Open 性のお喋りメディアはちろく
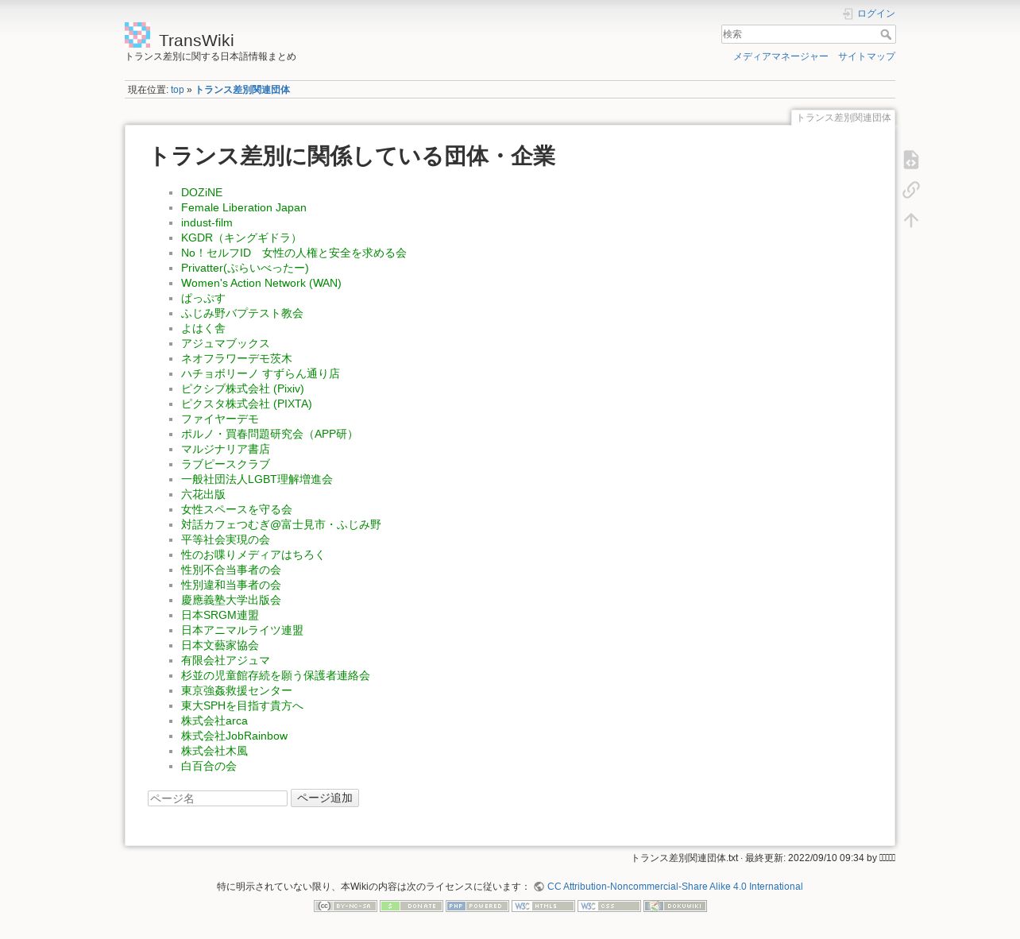This screenshot has width=1020, height=939. [253, 555]
